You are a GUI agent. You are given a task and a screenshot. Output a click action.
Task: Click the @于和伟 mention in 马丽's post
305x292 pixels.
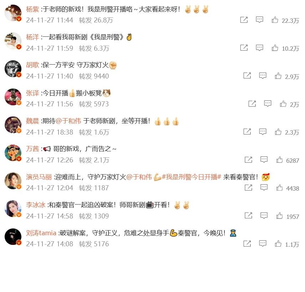pos(139,177)
